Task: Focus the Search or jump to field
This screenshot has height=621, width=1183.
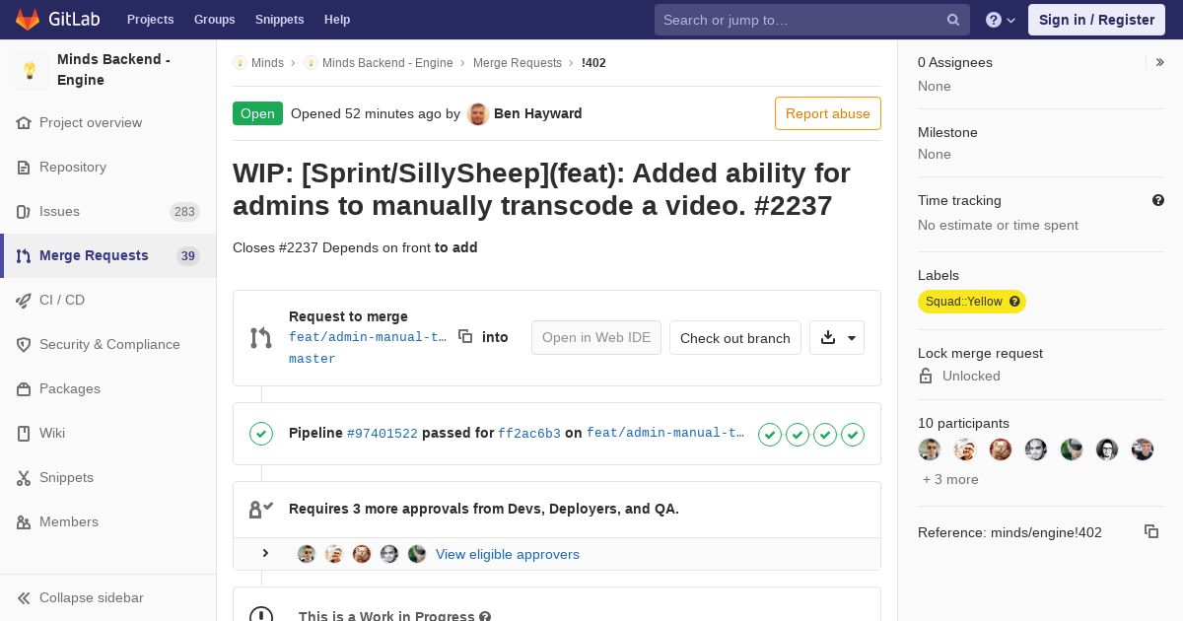Action: [800, 20]
